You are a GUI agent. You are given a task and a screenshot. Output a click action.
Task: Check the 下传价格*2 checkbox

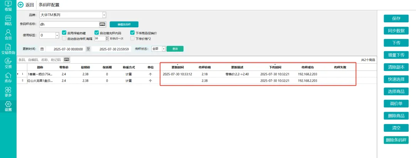[x=133, y=39]
